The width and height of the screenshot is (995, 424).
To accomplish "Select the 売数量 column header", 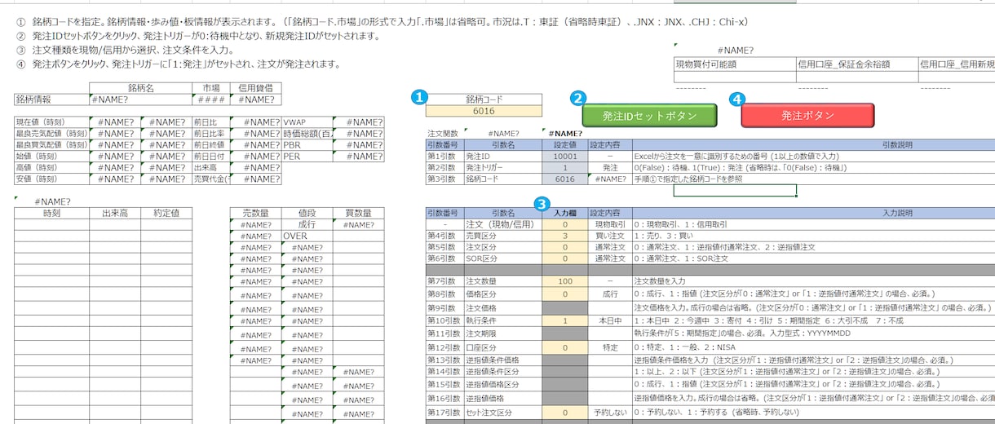I will coord(255,213).
